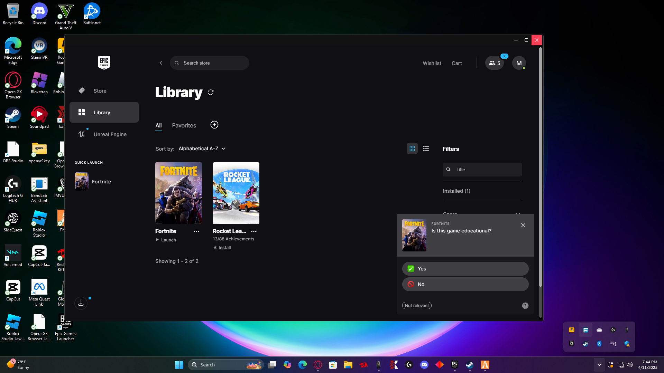Select the Installed (1) filter
Viewport: 664px width, 373px height.
tap(456, 191)
